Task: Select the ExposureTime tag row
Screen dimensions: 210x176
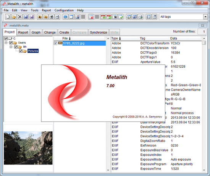Action: click(x=156, y=169)
